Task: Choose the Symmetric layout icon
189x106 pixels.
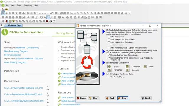Action: point(127,70)
